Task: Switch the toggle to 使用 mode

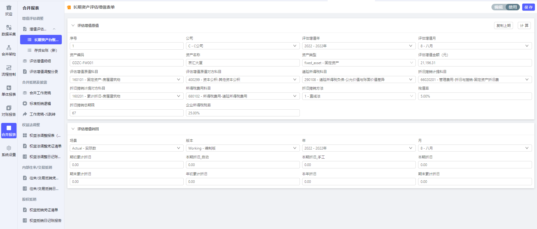Action: (513, 7)
